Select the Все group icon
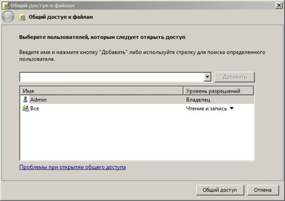Screen dimensions: 285x201 tap(26, 108)
